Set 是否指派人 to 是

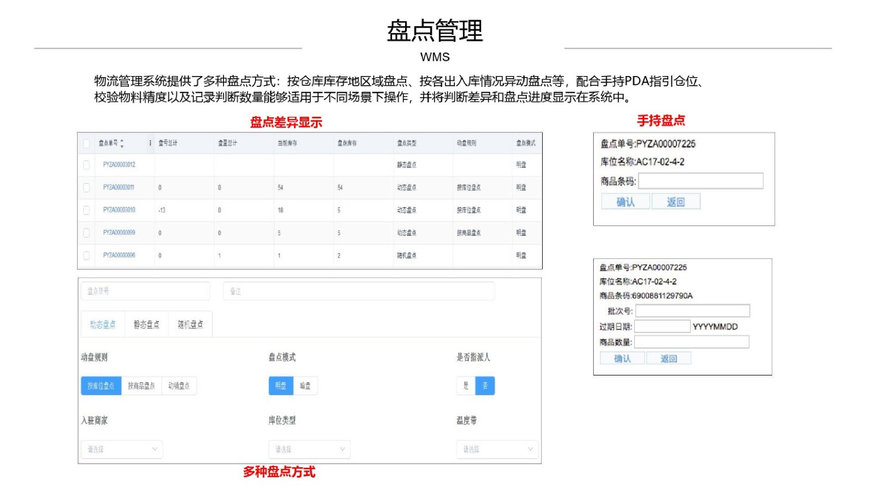pyautogui.click(x=466, y=386)
